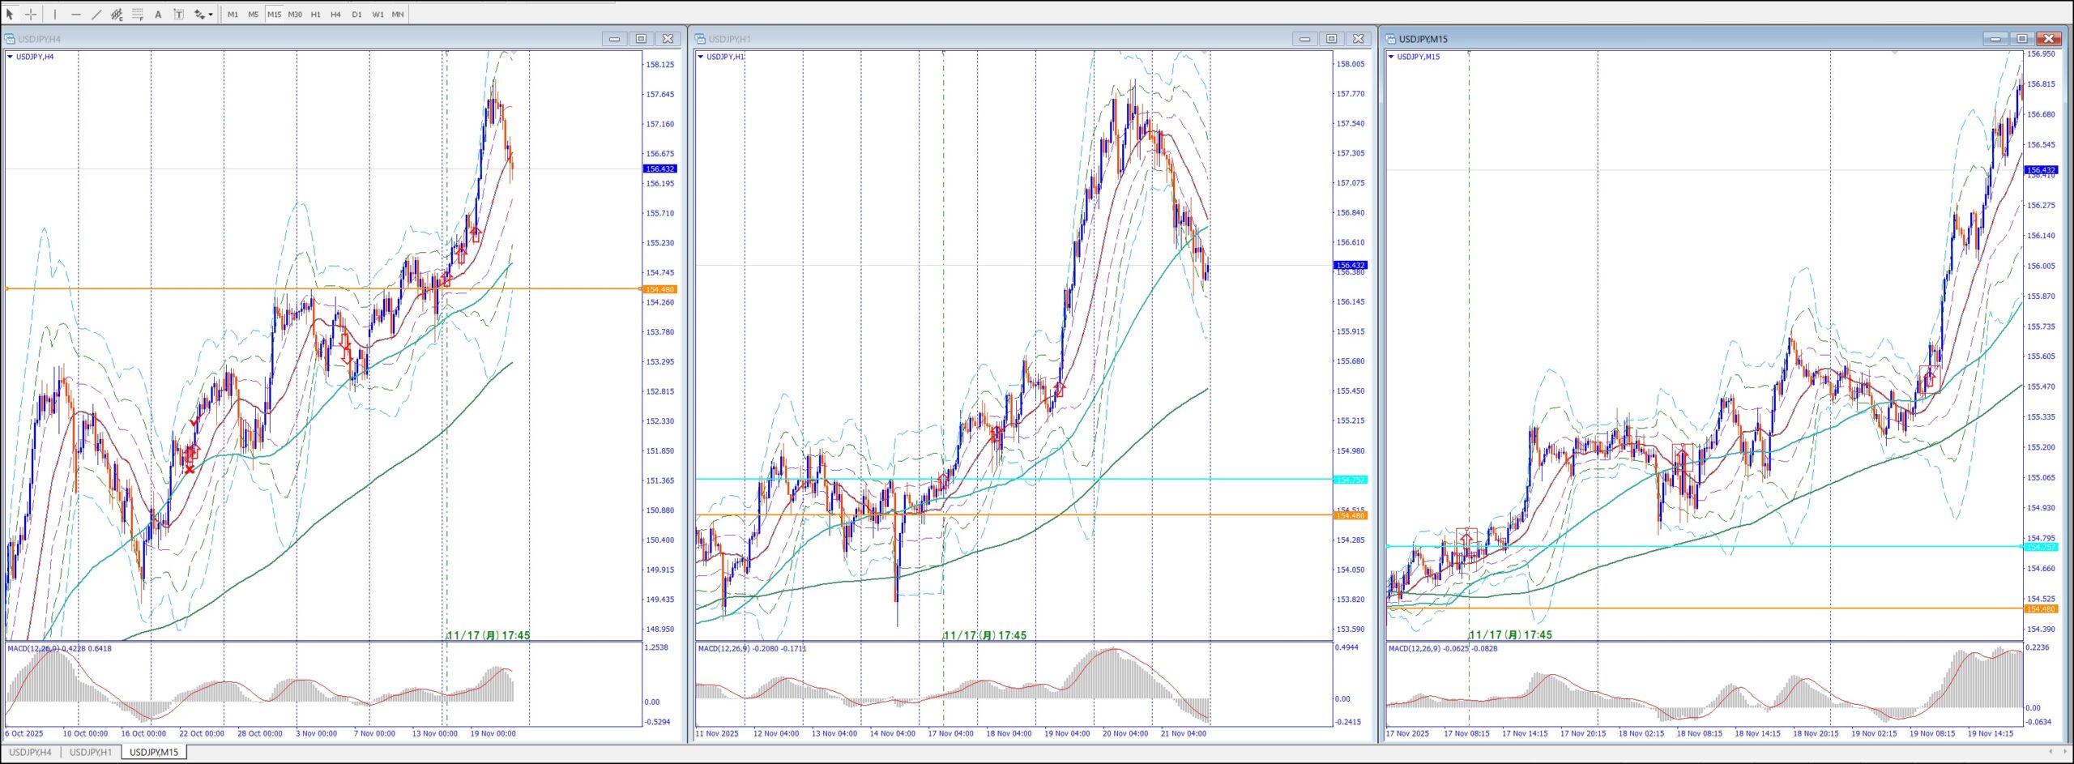Image resolution: width=2074 pixels, height=764 pixels.
Task: Toggle the M1 timeframe button
Action: pyautogui.click(x=233, y=14)
